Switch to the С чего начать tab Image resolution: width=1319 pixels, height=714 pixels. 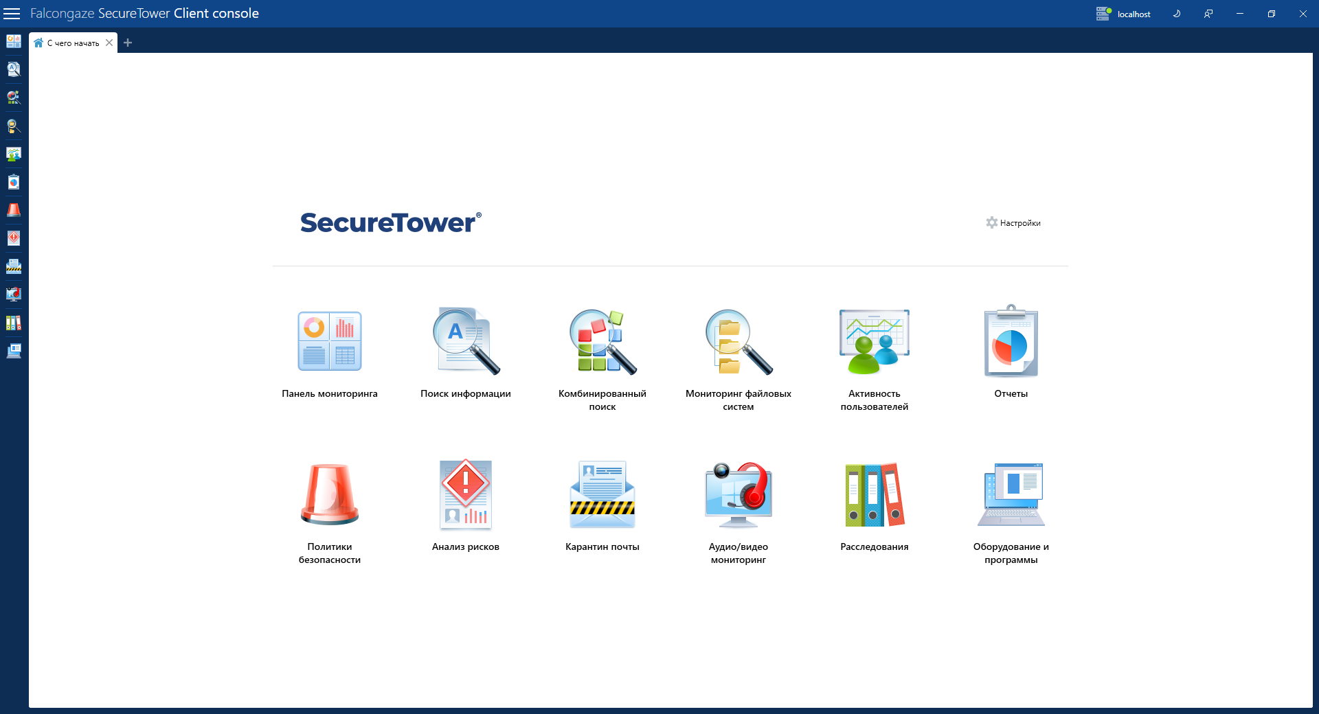coord(74,43)
